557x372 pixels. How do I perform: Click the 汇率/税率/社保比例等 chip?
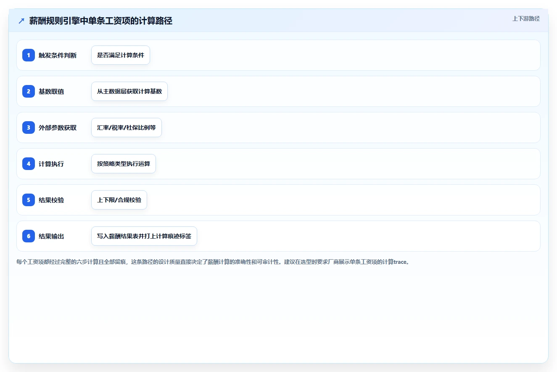127,128
